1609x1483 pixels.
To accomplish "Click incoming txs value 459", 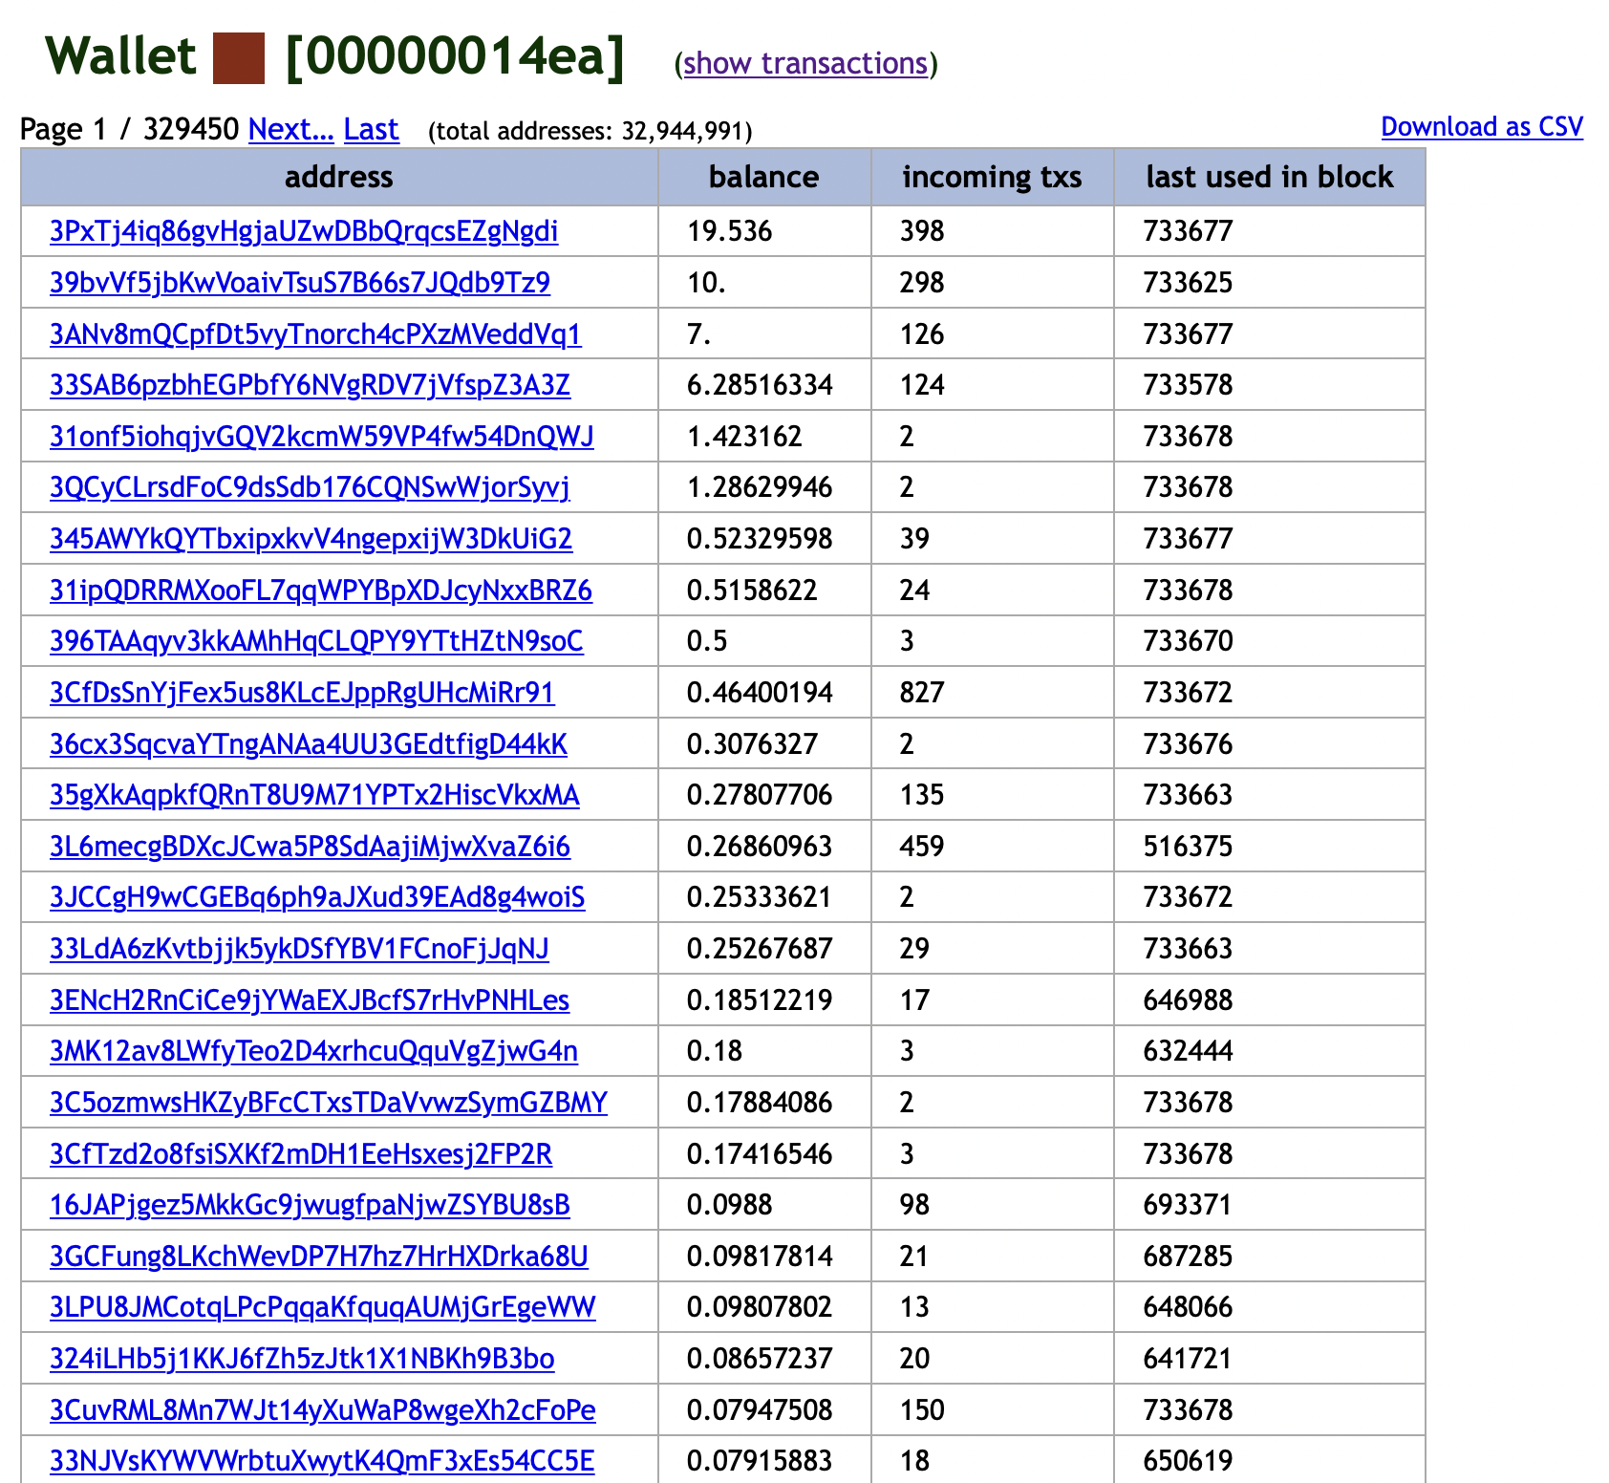I will [922, 847].
